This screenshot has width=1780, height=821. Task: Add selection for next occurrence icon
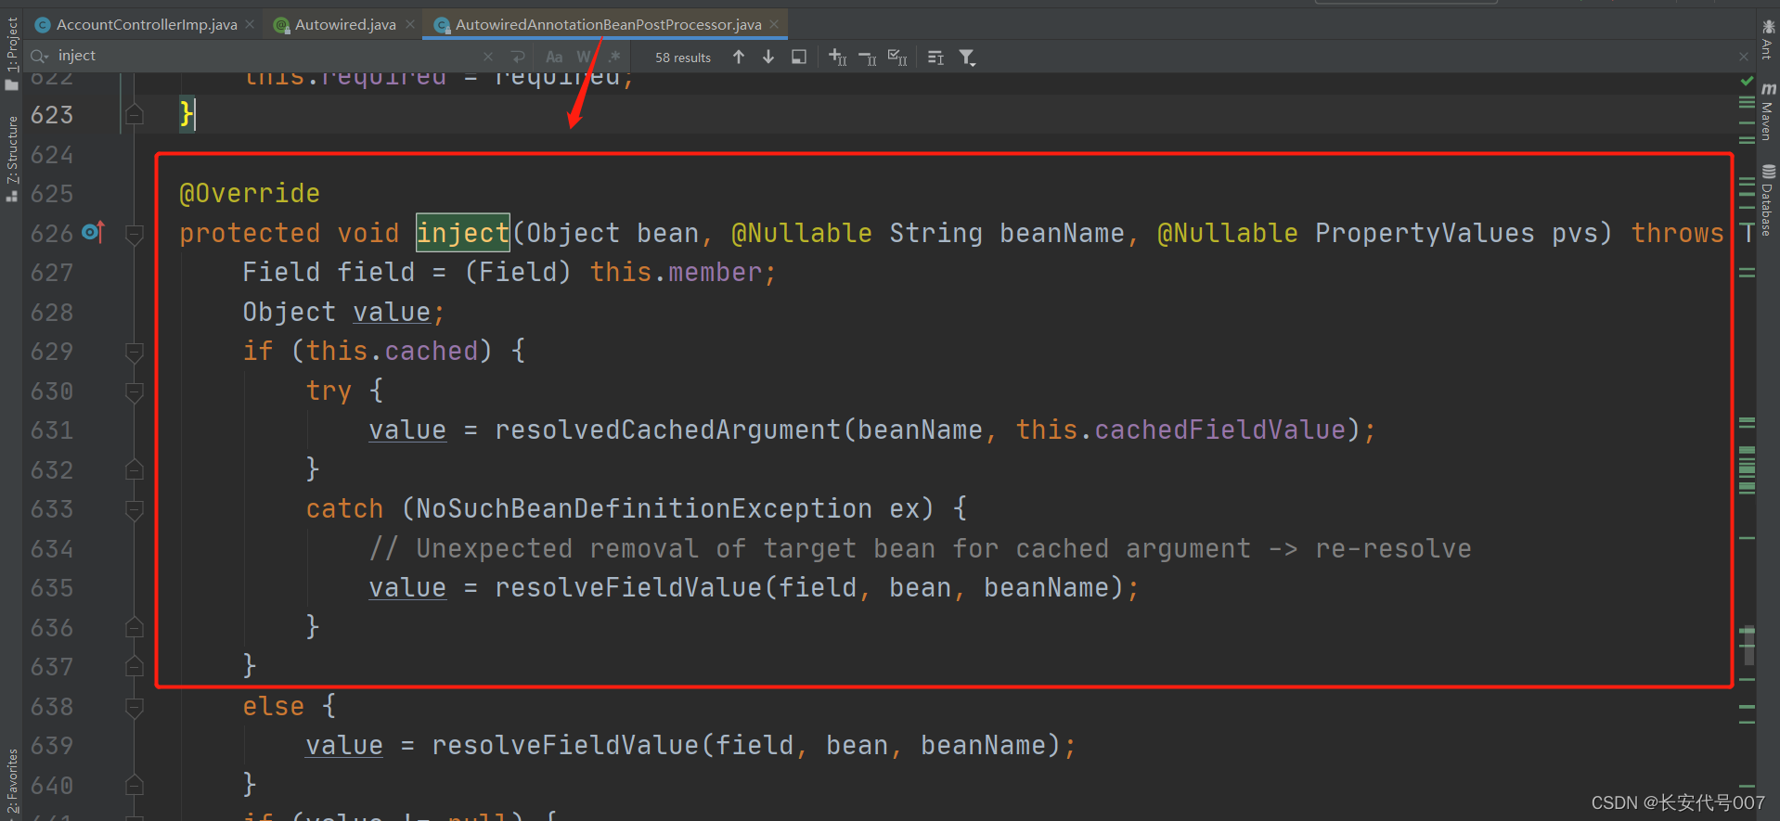tap(837, 57)
